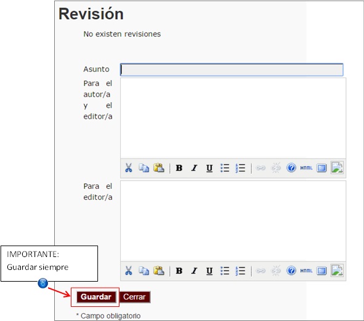This screenshot has height=321, width=364.
Task: Toggle fullscreen in author/editor toolbar
Action: click(x=322, y=168)
